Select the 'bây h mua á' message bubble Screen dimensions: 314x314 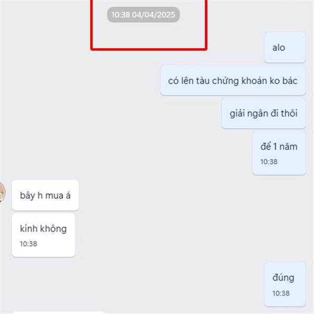[45, 195]
